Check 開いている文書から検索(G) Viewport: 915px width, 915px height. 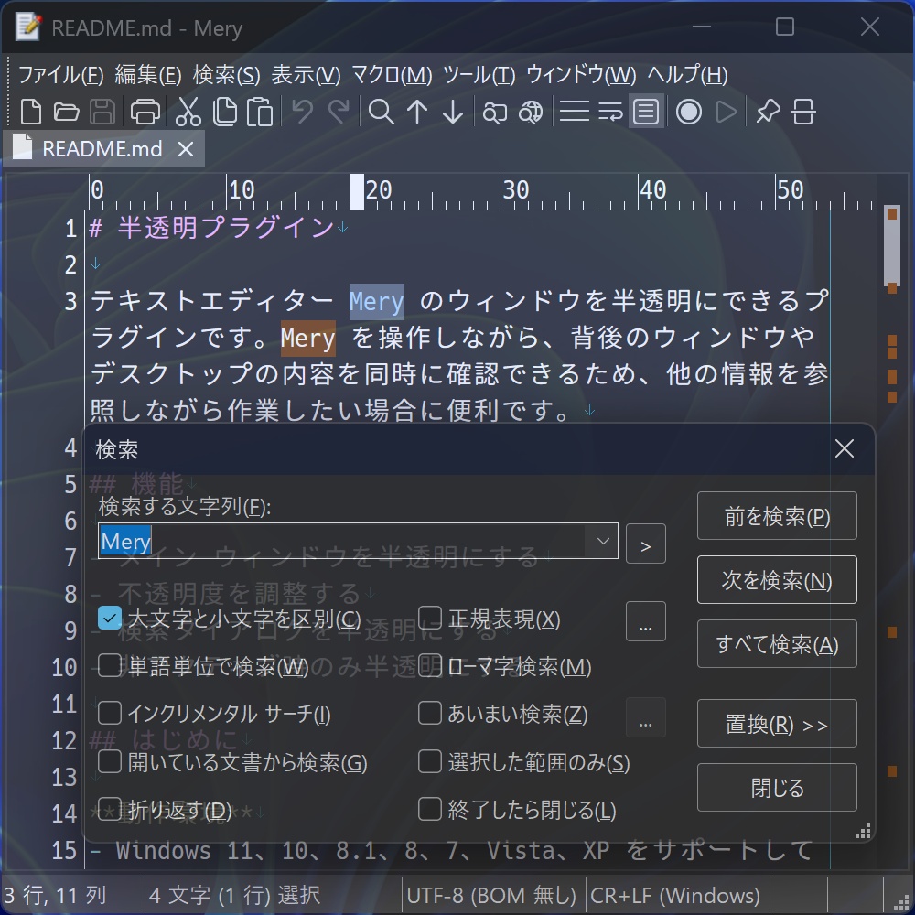click(110, 761)
